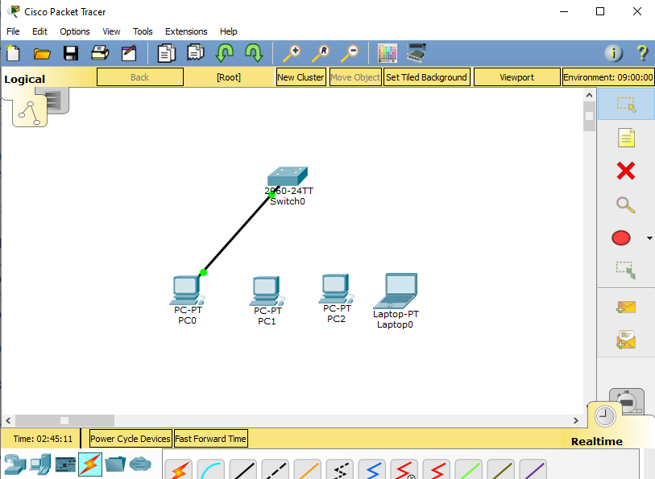Screen dimensions: 655x479
Task: Open the Edit menu
Action: pos(39,31)
